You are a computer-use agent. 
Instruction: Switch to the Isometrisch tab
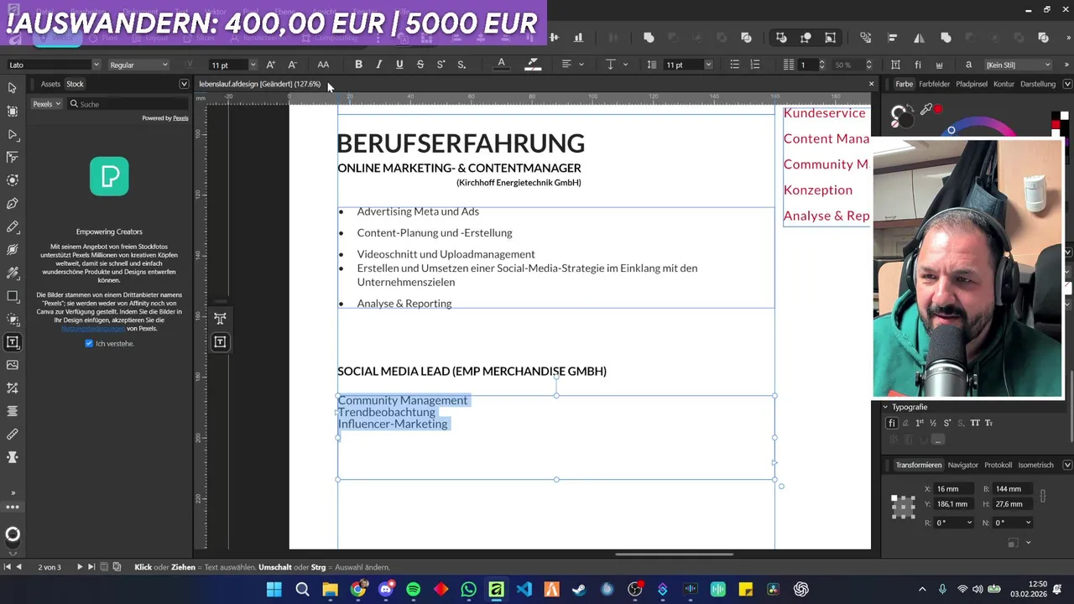[1035, 465]
